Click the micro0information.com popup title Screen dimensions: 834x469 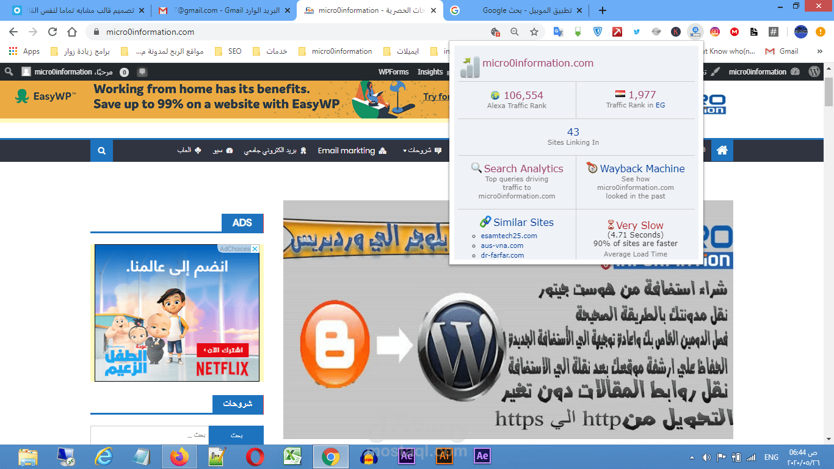(538, 63)
